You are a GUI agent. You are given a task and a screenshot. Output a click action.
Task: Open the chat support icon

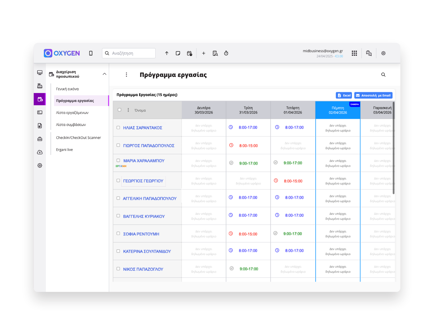click(369, 53)
